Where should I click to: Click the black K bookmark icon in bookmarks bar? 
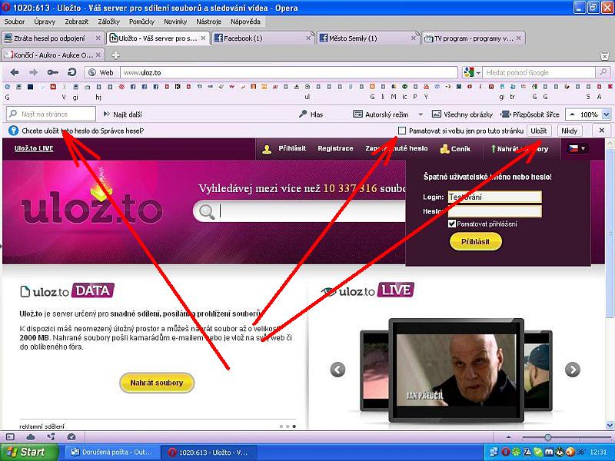point(178,87)
